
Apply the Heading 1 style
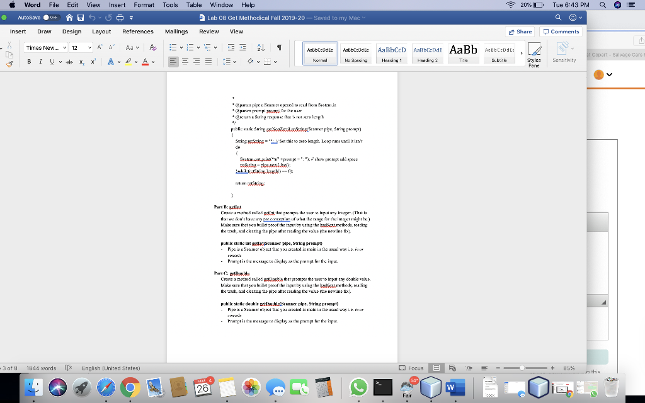[392, 53]
